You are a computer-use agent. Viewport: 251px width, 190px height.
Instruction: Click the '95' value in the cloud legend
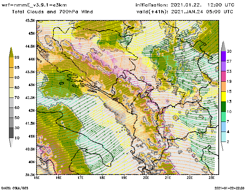(17, 67)
